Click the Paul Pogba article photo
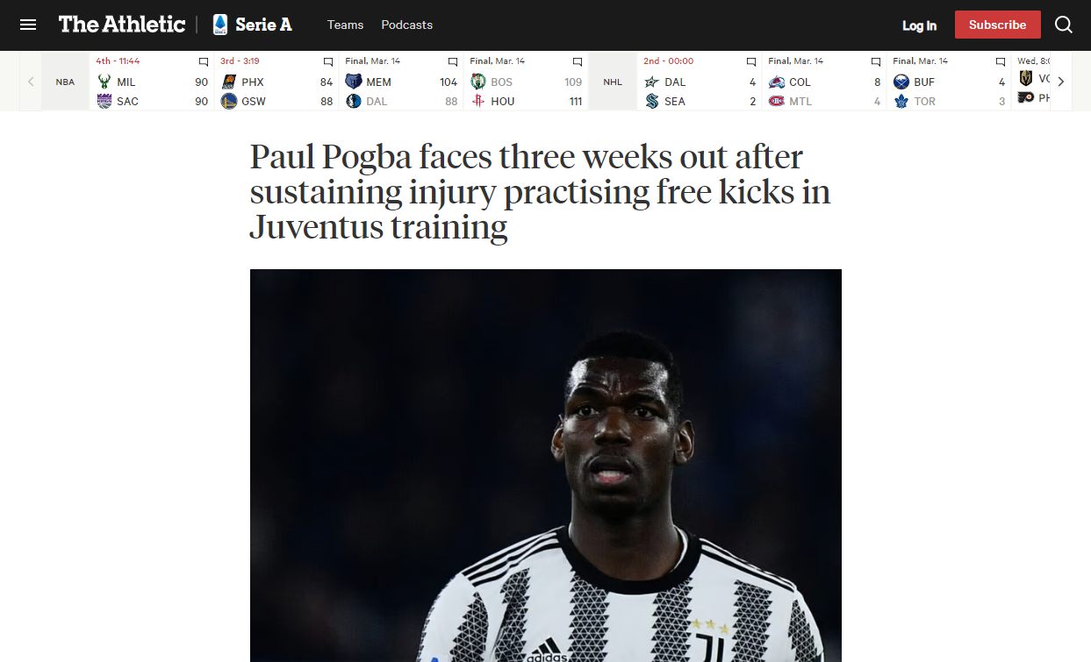 click(x=546, y=466)
